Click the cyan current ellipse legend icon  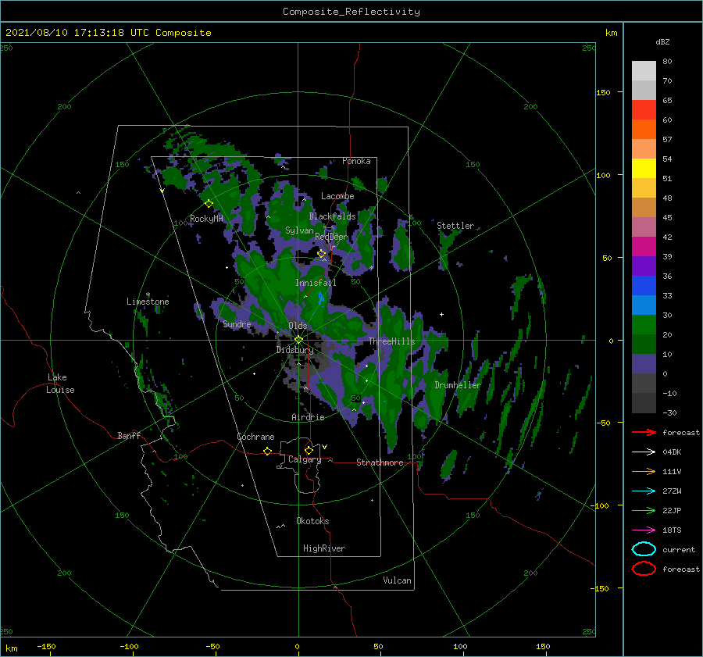(644, 549)
